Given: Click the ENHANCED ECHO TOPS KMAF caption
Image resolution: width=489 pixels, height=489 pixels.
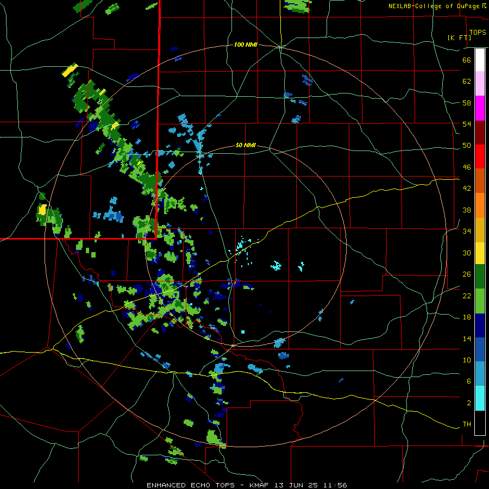Looking at the screenshot, I should [x=247, y=485].
